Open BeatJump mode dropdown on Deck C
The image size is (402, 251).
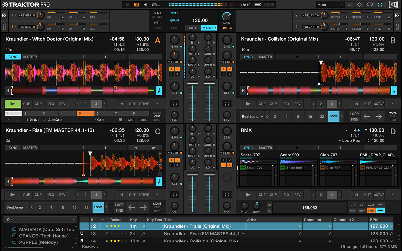tap(17, 207)
